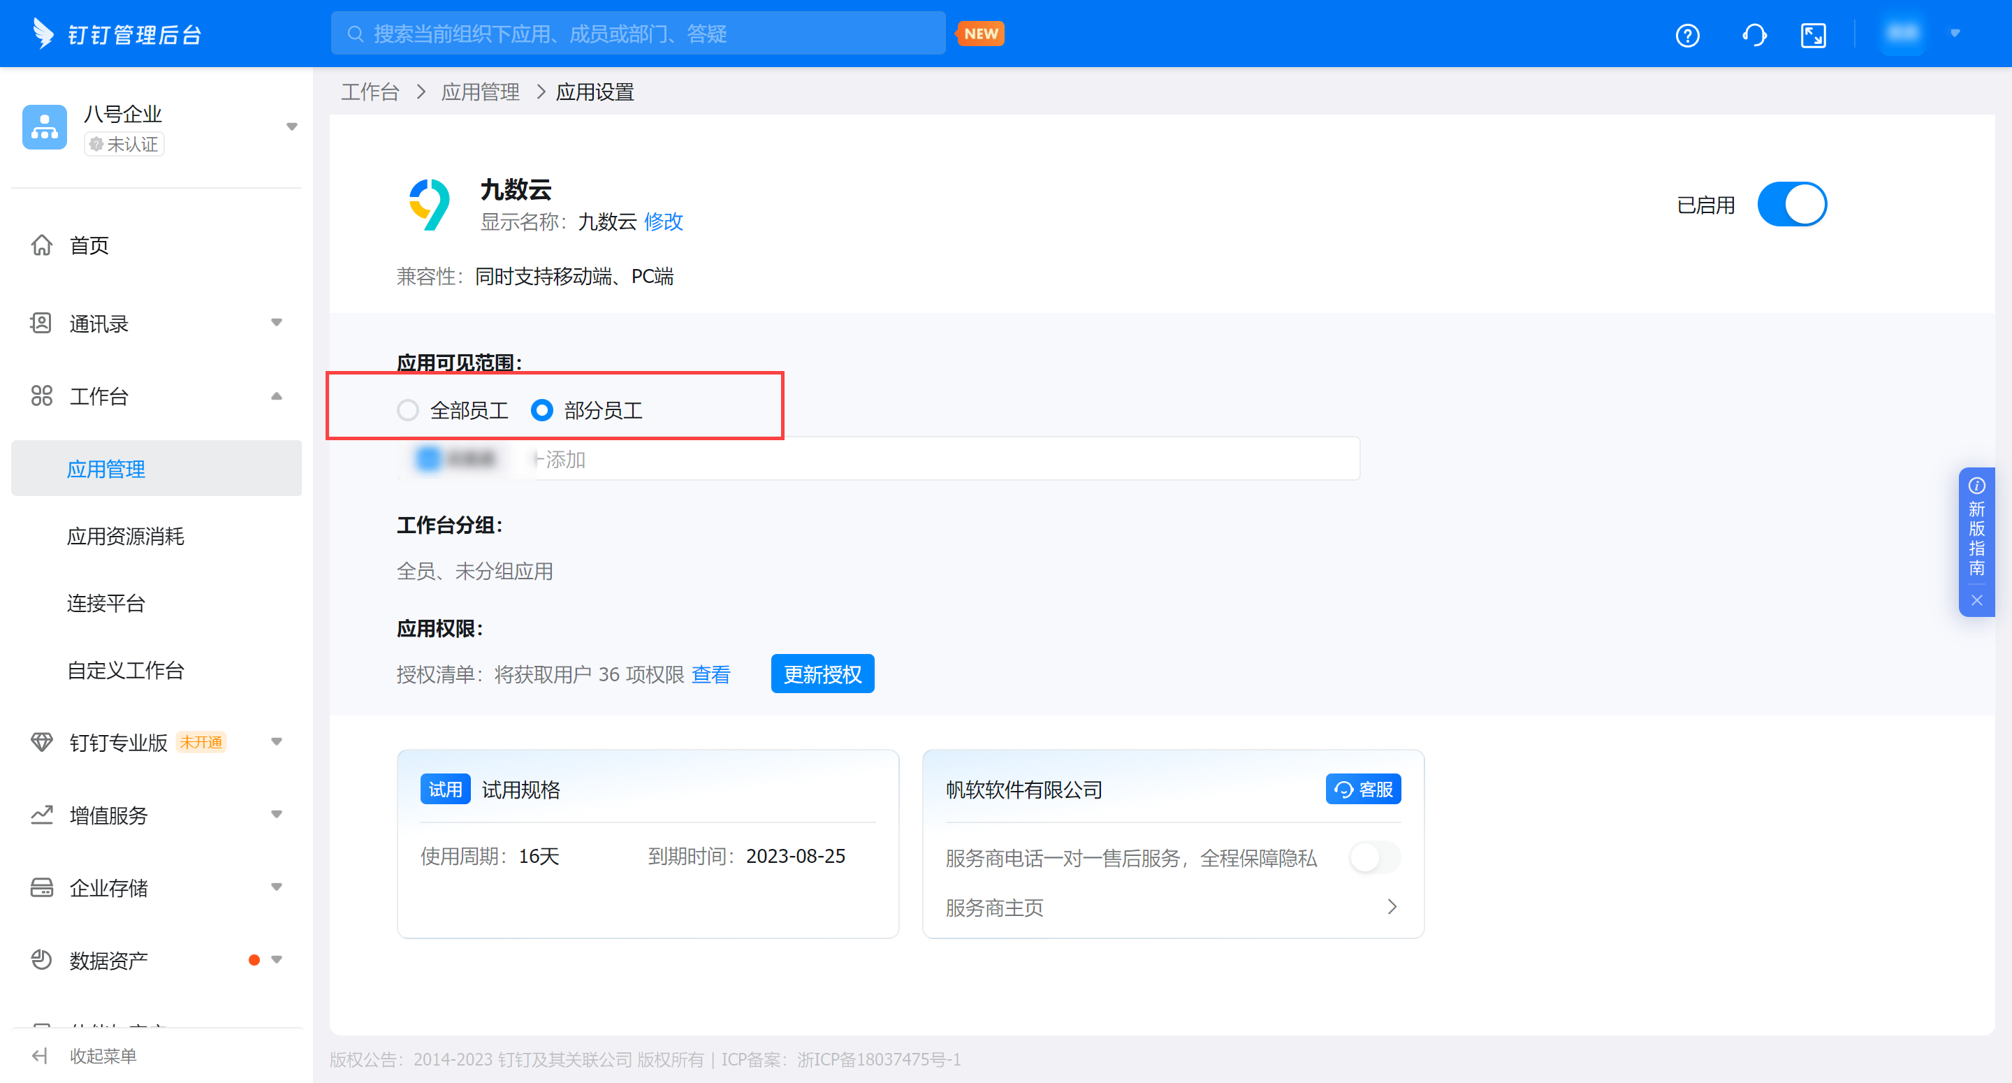
Task: Select the 全部员工 radio button
Action: click(408, 410)
